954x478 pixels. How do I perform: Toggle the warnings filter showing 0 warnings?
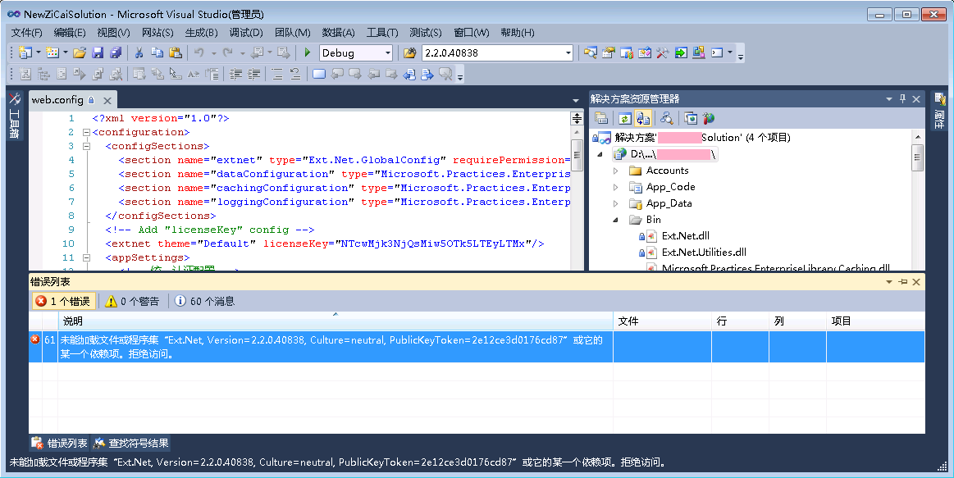(x=132, y=301)
